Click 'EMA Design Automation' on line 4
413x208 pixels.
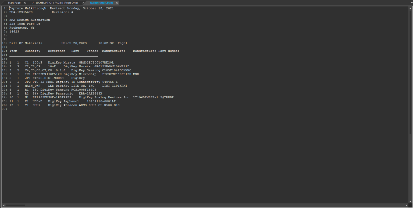pyautogui.click(x=30, y=20)
